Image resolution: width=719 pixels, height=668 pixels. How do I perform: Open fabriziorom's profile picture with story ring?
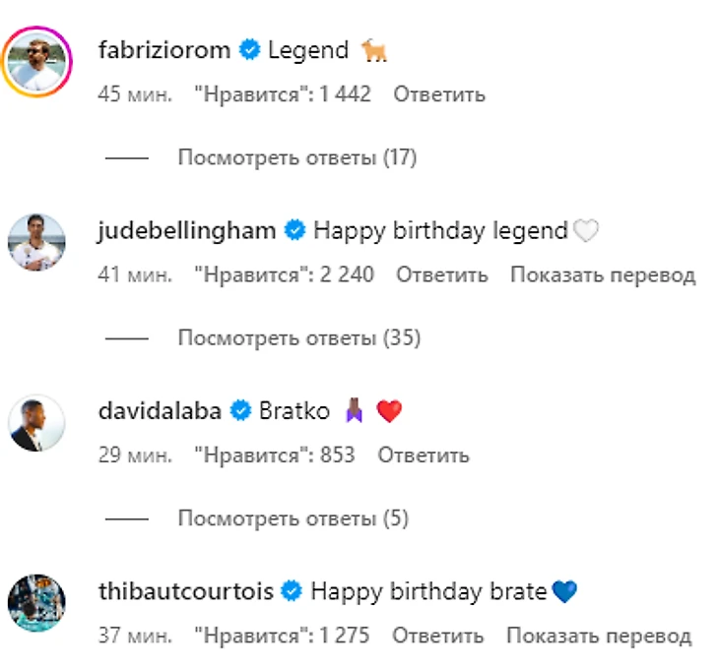tap(36, 61)
